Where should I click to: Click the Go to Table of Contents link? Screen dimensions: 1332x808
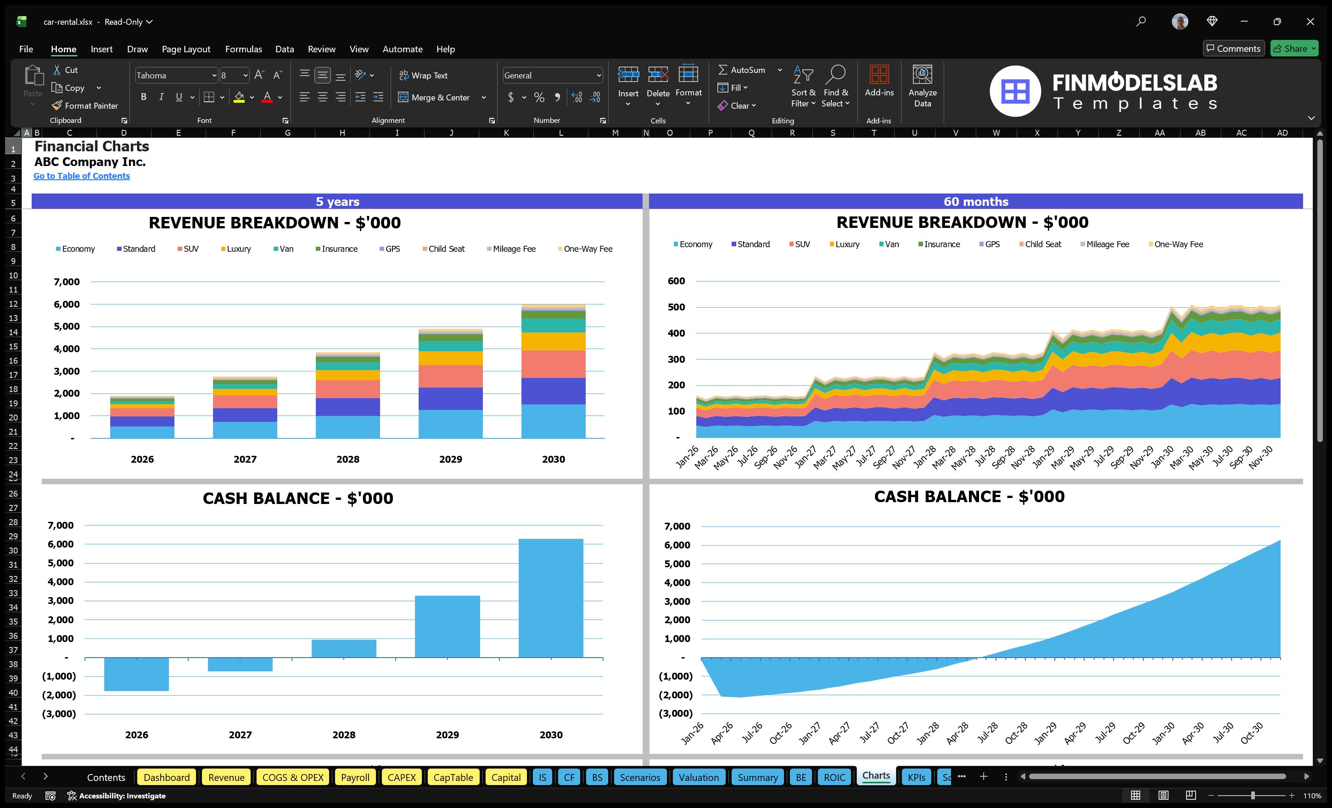pos(82,176)
